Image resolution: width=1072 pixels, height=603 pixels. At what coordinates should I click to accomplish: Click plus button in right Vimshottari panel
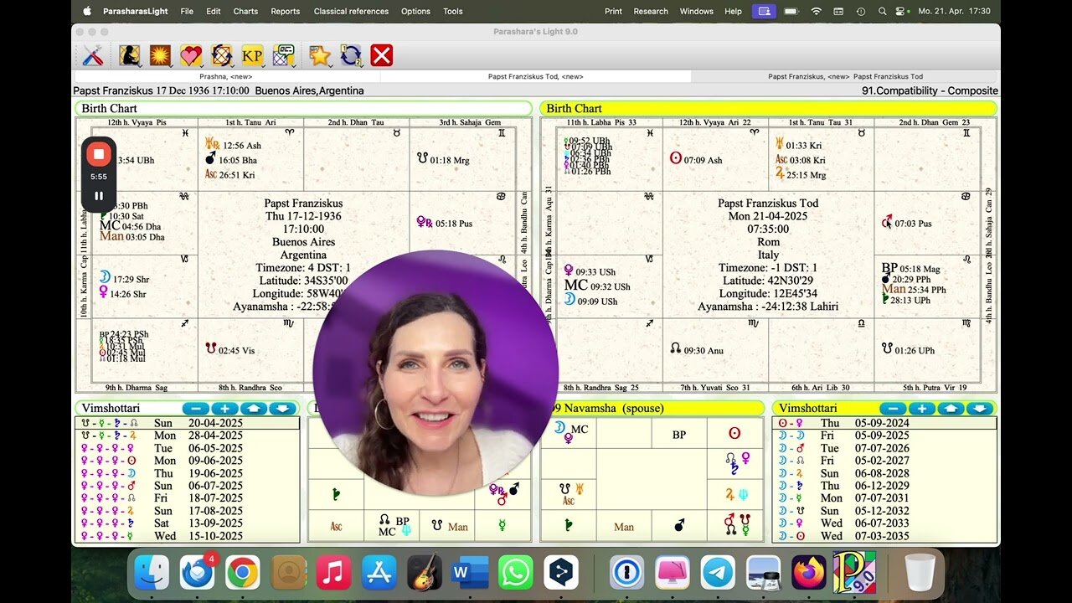921,409
